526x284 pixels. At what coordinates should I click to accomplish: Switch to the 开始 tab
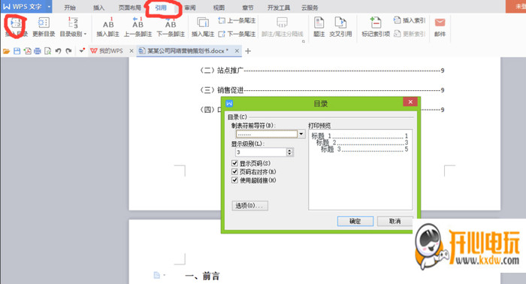70,8
